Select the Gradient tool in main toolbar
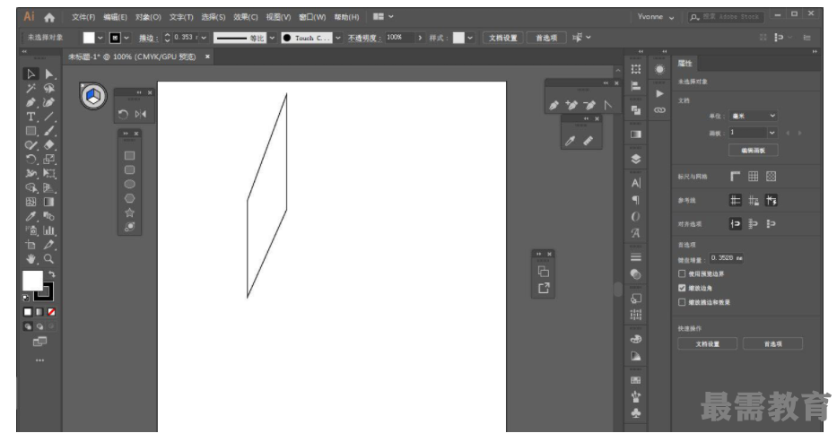This screenshot has width=837, height=442. coord(49,202)
